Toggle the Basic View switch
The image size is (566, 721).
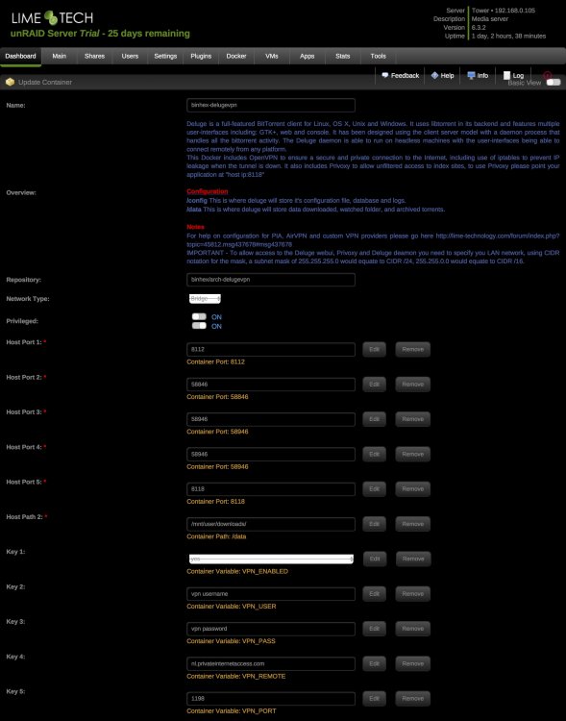tap(554, 83)
